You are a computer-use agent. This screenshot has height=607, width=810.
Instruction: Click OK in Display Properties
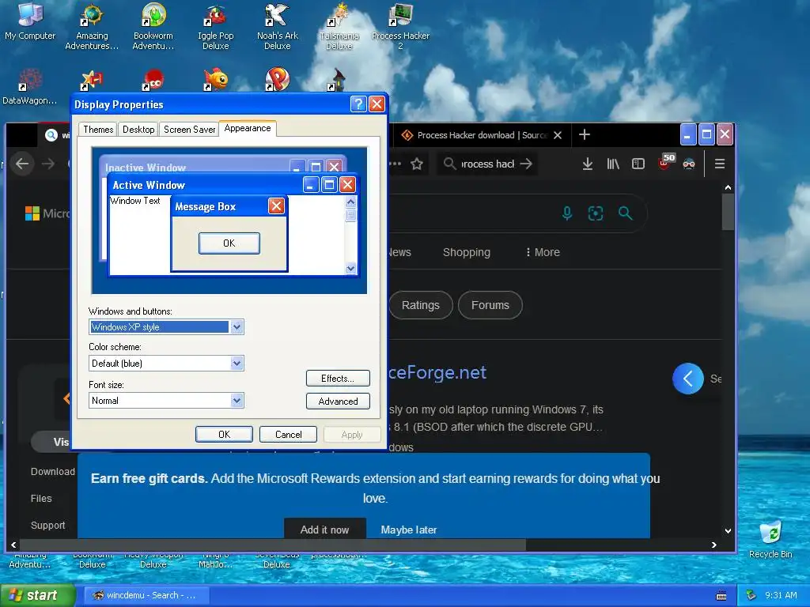[x=224, y=435]
